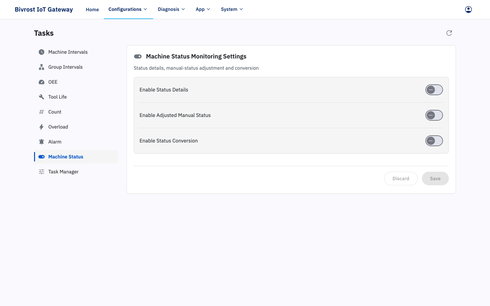
Task: Go to the Home menu item
Action: pos(92,10)
